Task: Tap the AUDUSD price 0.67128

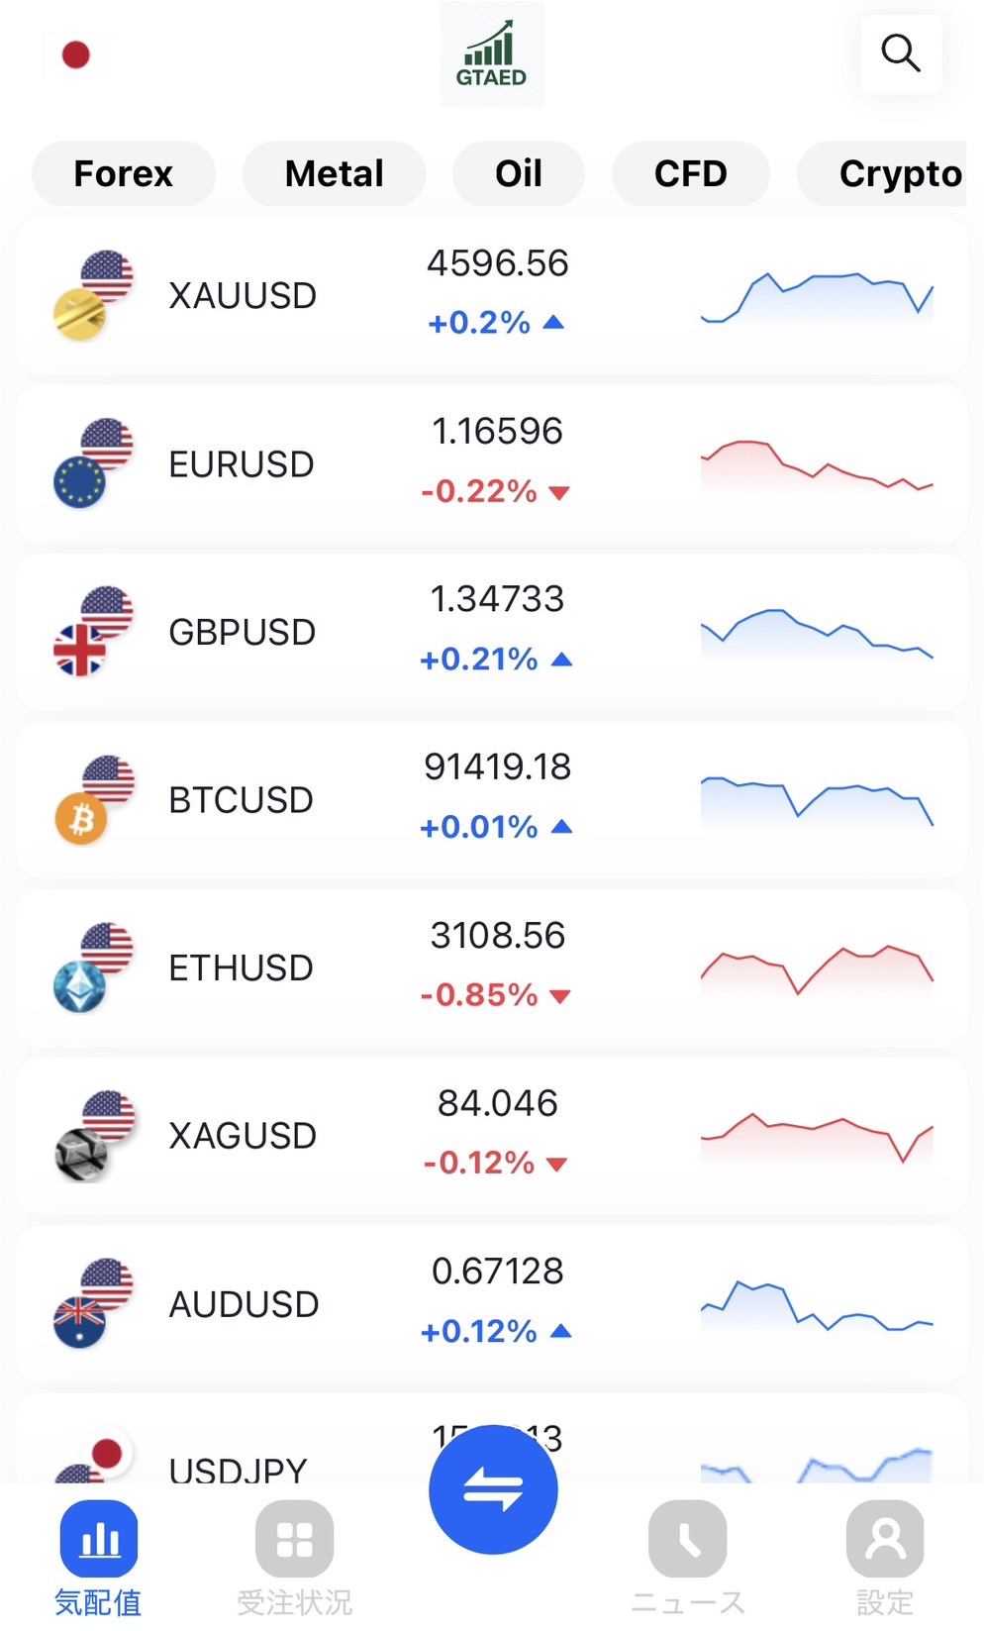Action: tap(497, 1272)
